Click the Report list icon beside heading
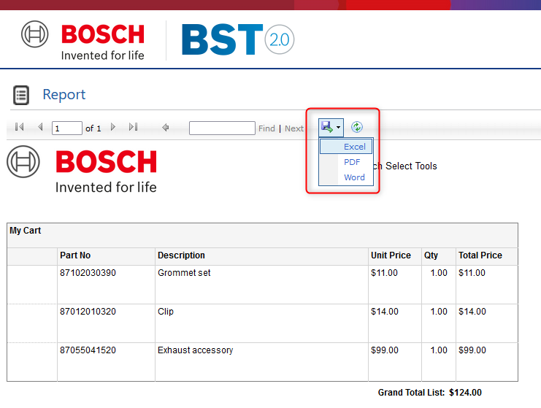Viewport: 541px width, 408px height. [x=21, y=95]
